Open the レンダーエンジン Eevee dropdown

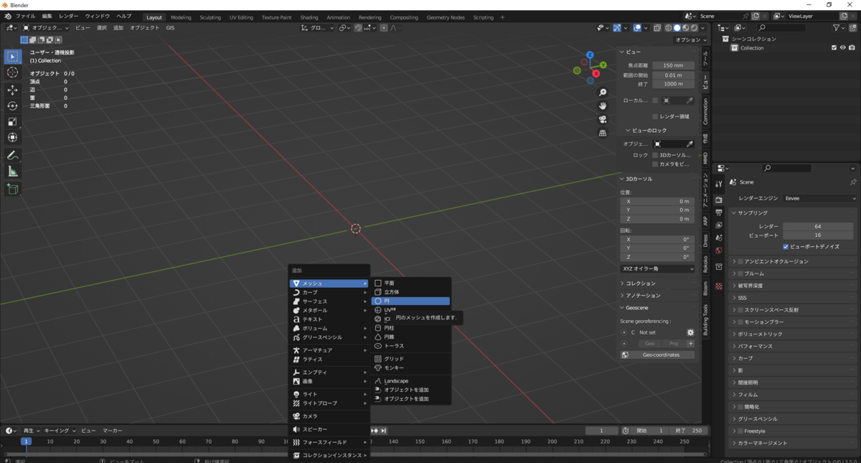click(x=819, y=198)
